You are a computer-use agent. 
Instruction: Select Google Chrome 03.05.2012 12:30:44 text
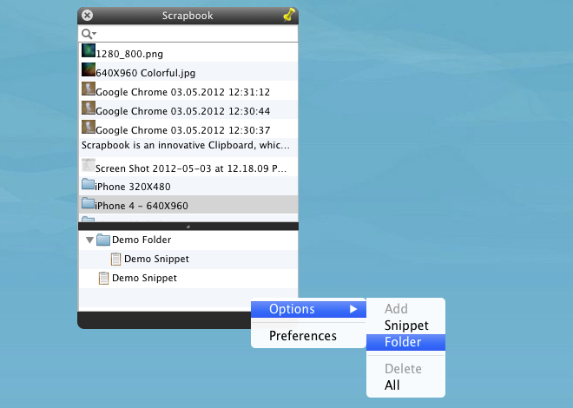pyautogui.click(x=182, y=111)
